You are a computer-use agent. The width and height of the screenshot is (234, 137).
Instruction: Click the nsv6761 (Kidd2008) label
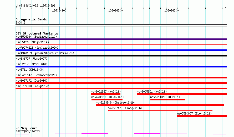(x=30, y=70)
